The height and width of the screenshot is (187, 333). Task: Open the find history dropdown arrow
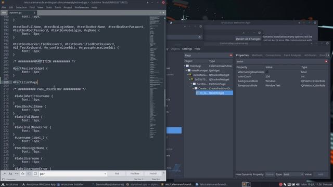105,173
